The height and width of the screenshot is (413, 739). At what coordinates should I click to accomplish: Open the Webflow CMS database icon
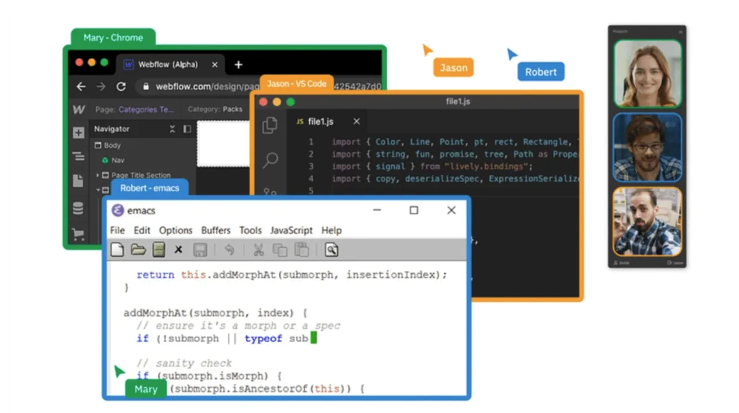[x=78, y=209]
